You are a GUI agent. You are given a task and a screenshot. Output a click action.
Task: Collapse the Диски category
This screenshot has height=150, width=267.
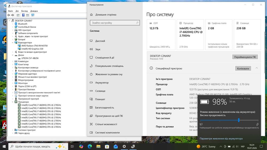[x=13, y=55]
